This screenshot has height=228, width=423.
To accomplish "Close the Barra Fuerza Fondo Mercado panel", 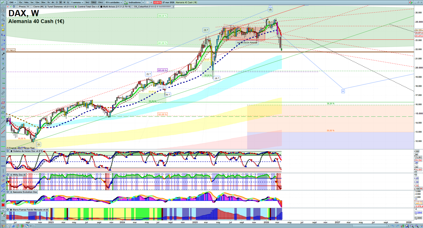I will coord(8,210).
